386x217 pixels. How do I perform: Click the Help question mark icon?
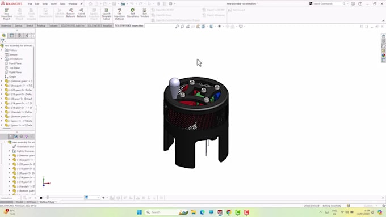360,4
